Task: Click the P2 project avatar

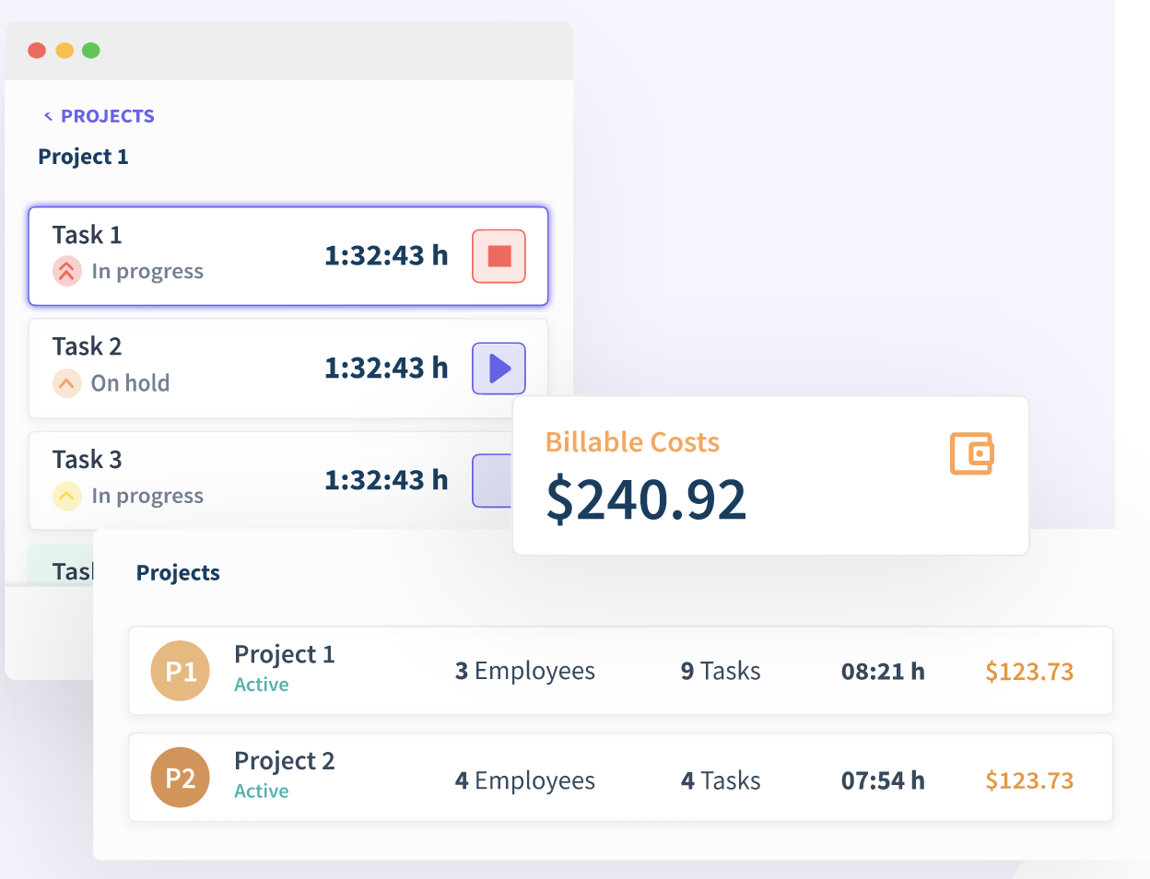Action: coord(181,779)
